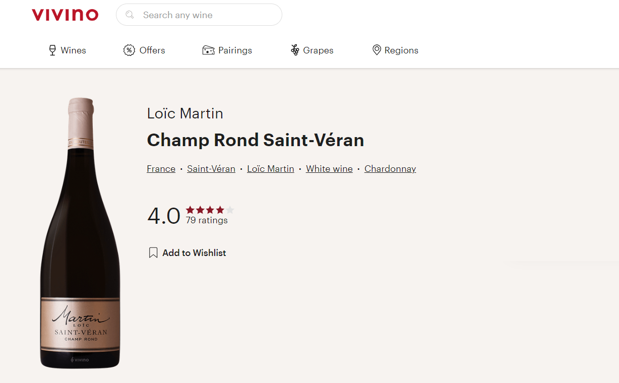
Task: Go to the Pairings menu
Action: (x=235, y=50)
